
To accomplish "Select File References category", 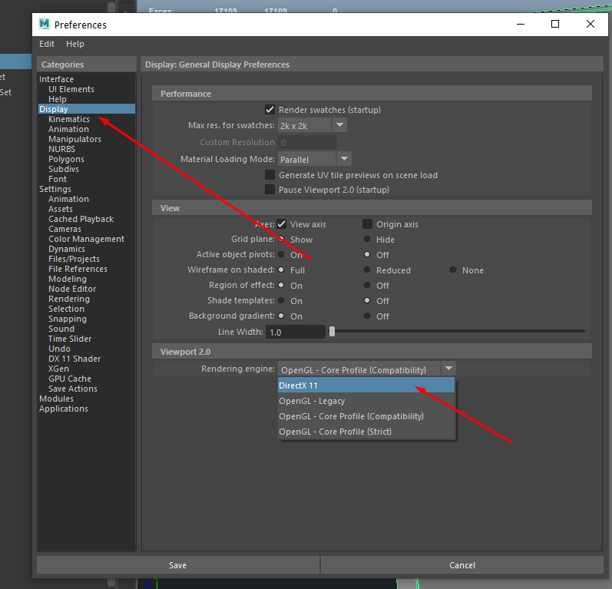I will coord(78,269).
